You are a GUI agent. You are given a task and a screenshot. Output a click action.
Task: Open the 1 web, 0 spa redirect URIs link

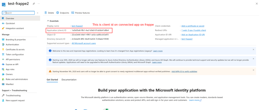point(194,30)
